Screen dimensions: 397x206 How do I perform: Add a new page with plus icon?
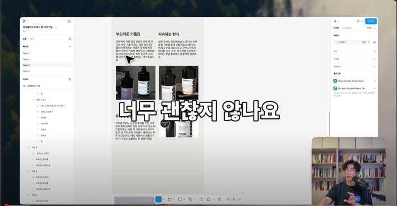click(70, 46)
